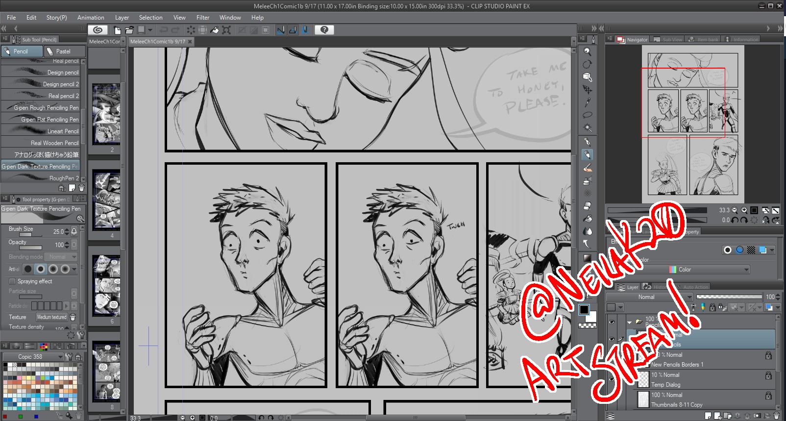Toggle visibility of Pencils folder layer
This screenshot has width=786, height=421.
pos(612,322)
